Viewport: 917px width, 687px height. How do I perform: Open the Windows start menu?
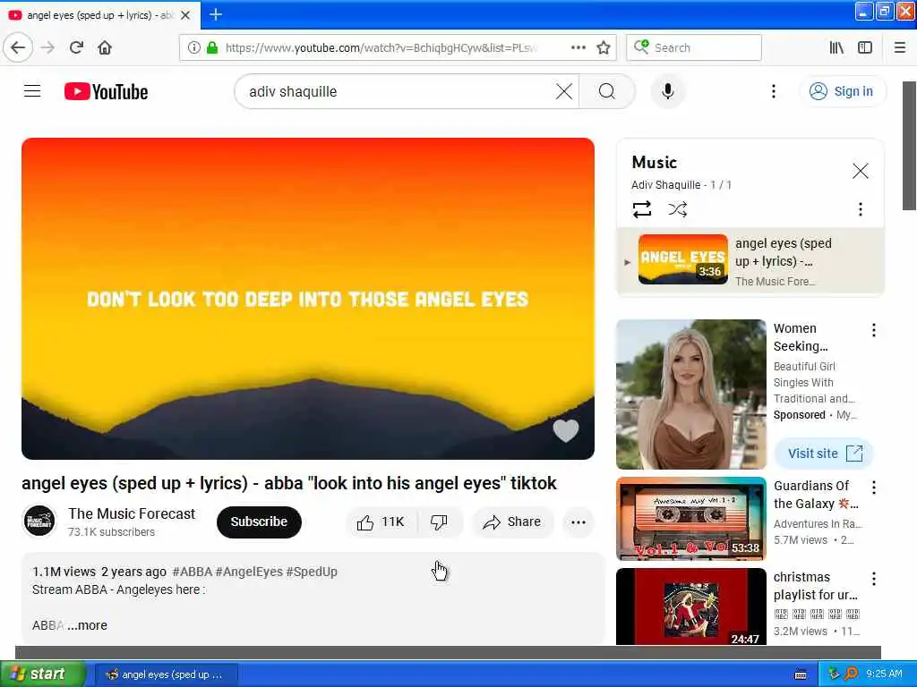coord(42,674)
